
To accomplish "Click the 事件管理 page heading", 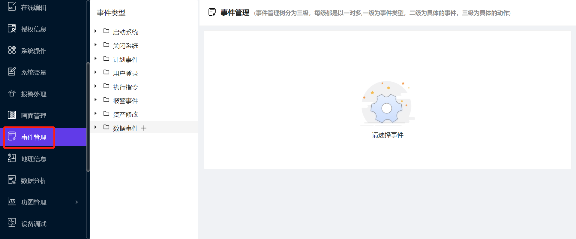I will tap(235, 13).
